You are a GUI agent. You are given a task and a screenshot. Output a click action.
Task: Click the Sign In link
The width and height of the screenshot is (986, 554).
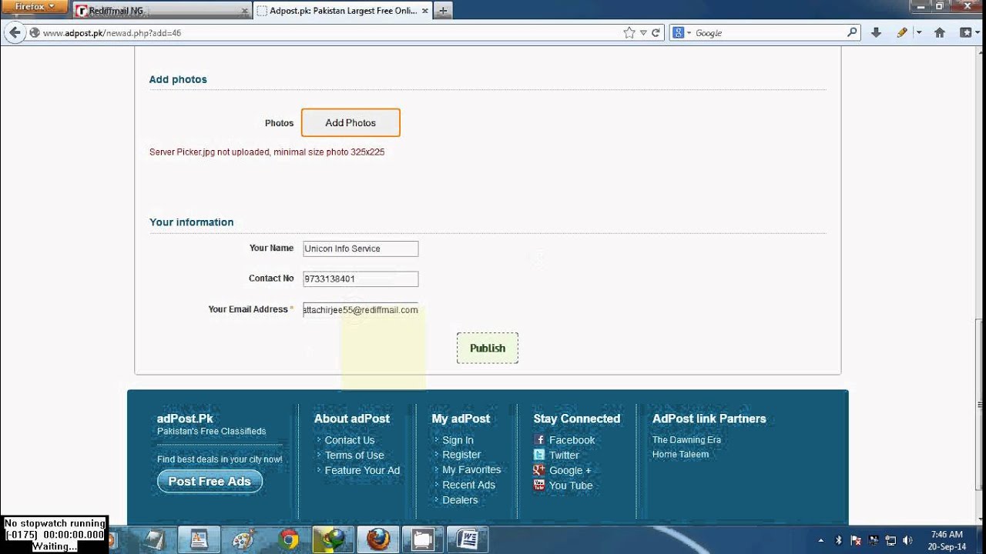(x=458, y=440)
